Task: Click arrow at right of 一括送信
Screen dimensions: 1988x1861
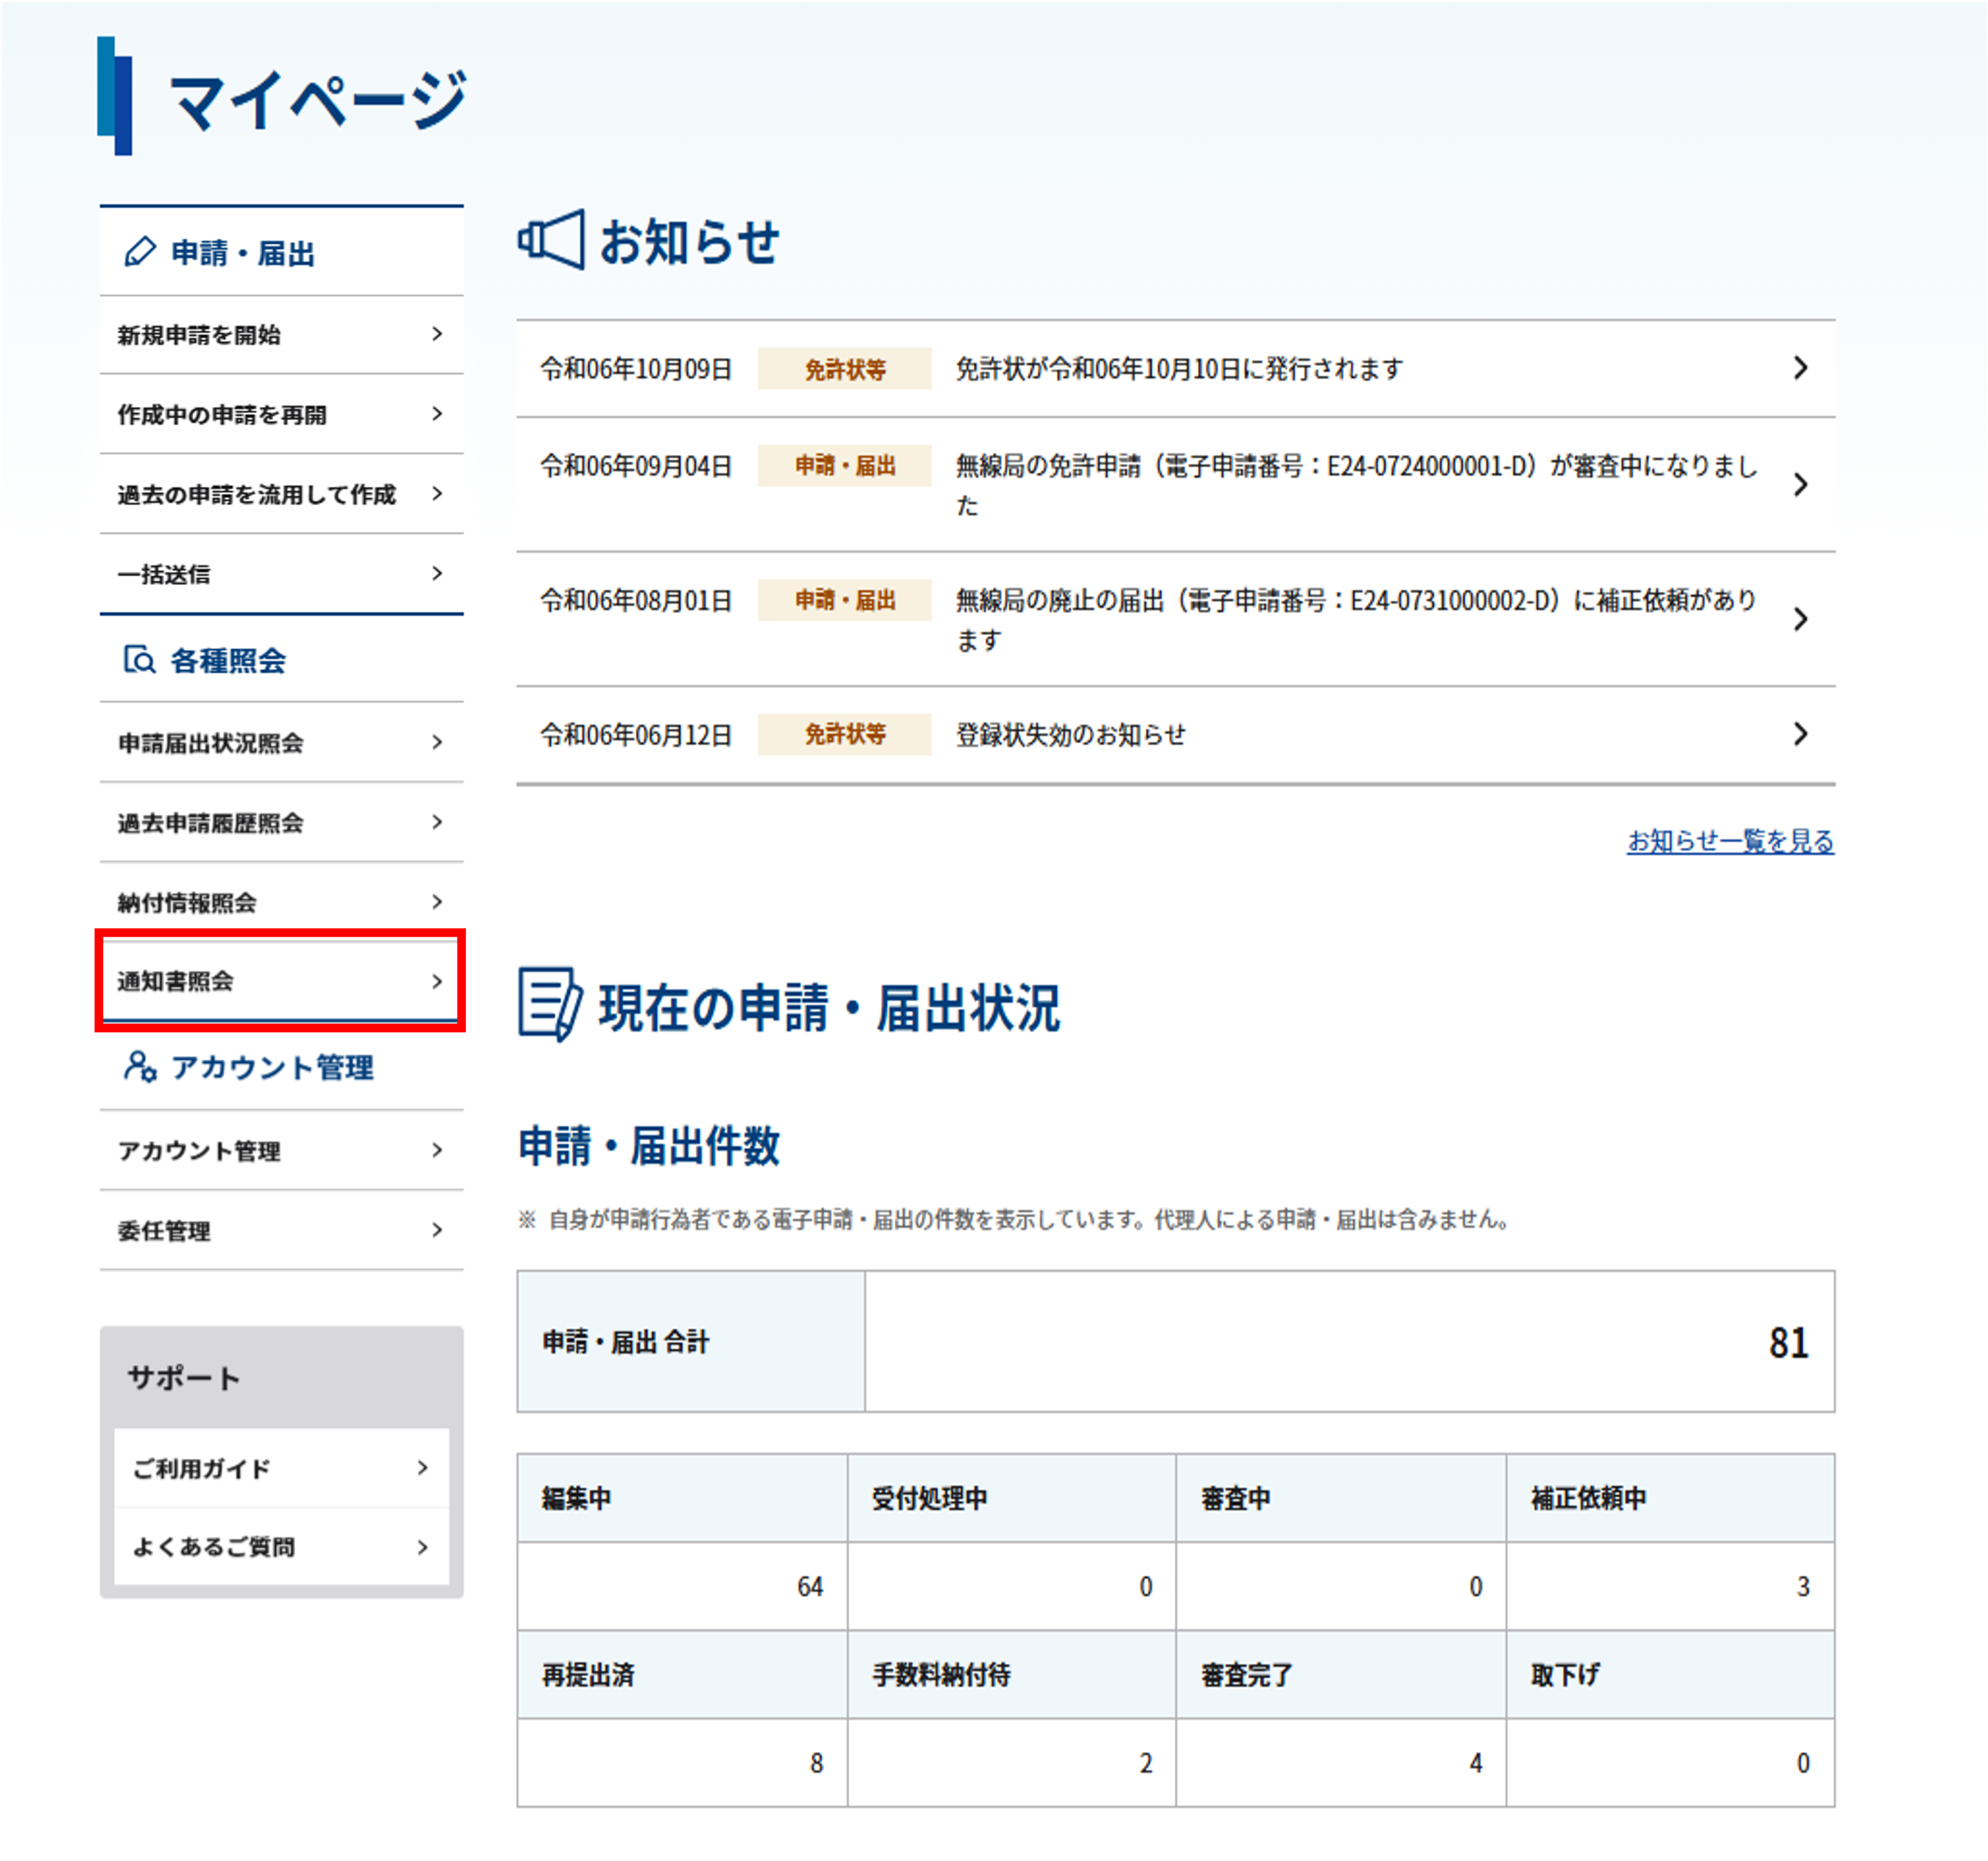Action: click(437, 573)
